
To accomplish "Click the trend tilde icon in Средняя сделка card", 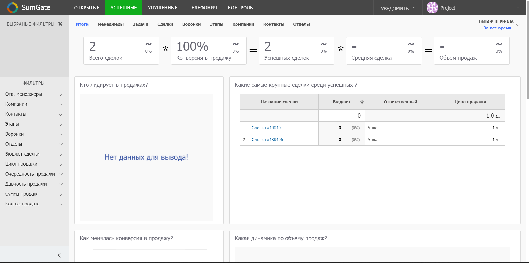I will click(411, 44).
